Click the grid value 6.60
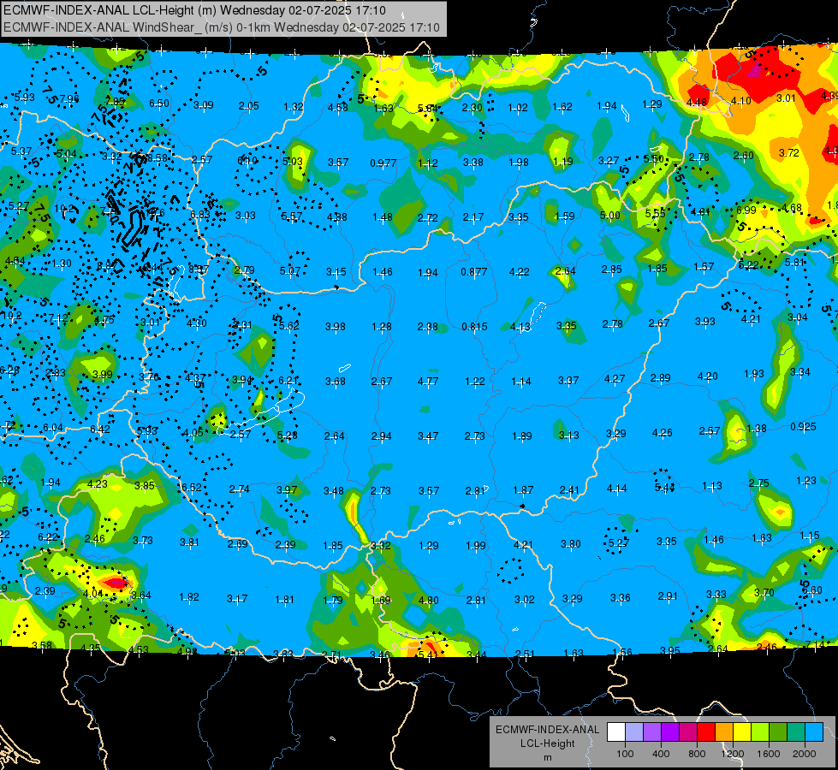Screen dimensions: 838x770 (x=811, y=590)
